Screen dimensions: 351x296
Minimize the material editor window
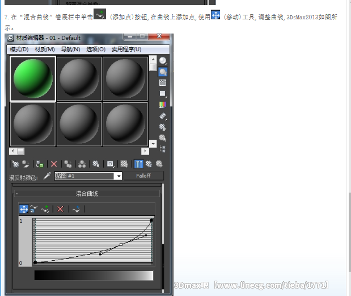tap(130, 36)
